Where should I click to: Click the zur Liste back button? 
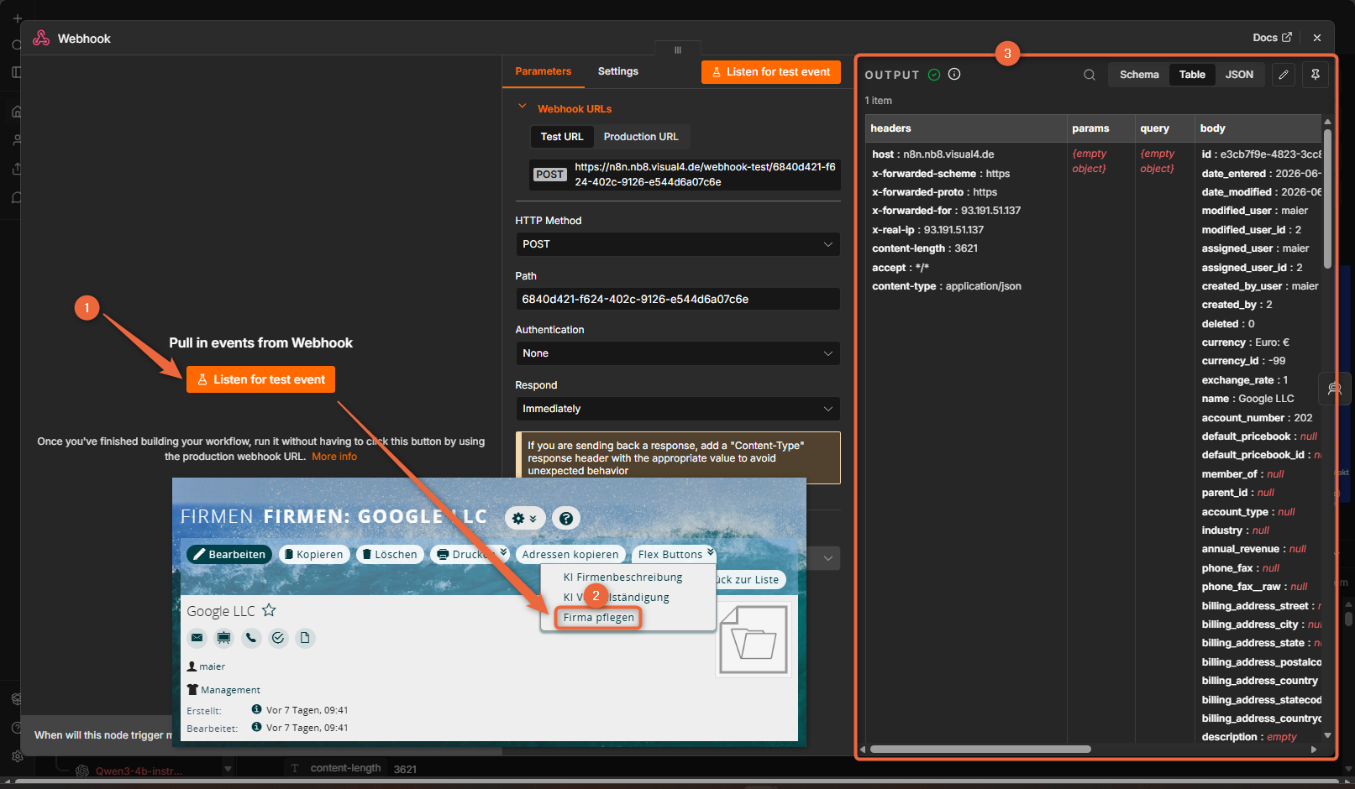click(750, 579)
